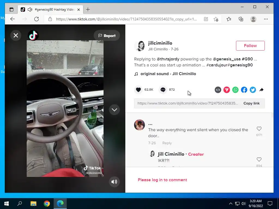Click the Embed code share icon
Viewport: 279px width, 209px height.
click(x=218, y=90)
